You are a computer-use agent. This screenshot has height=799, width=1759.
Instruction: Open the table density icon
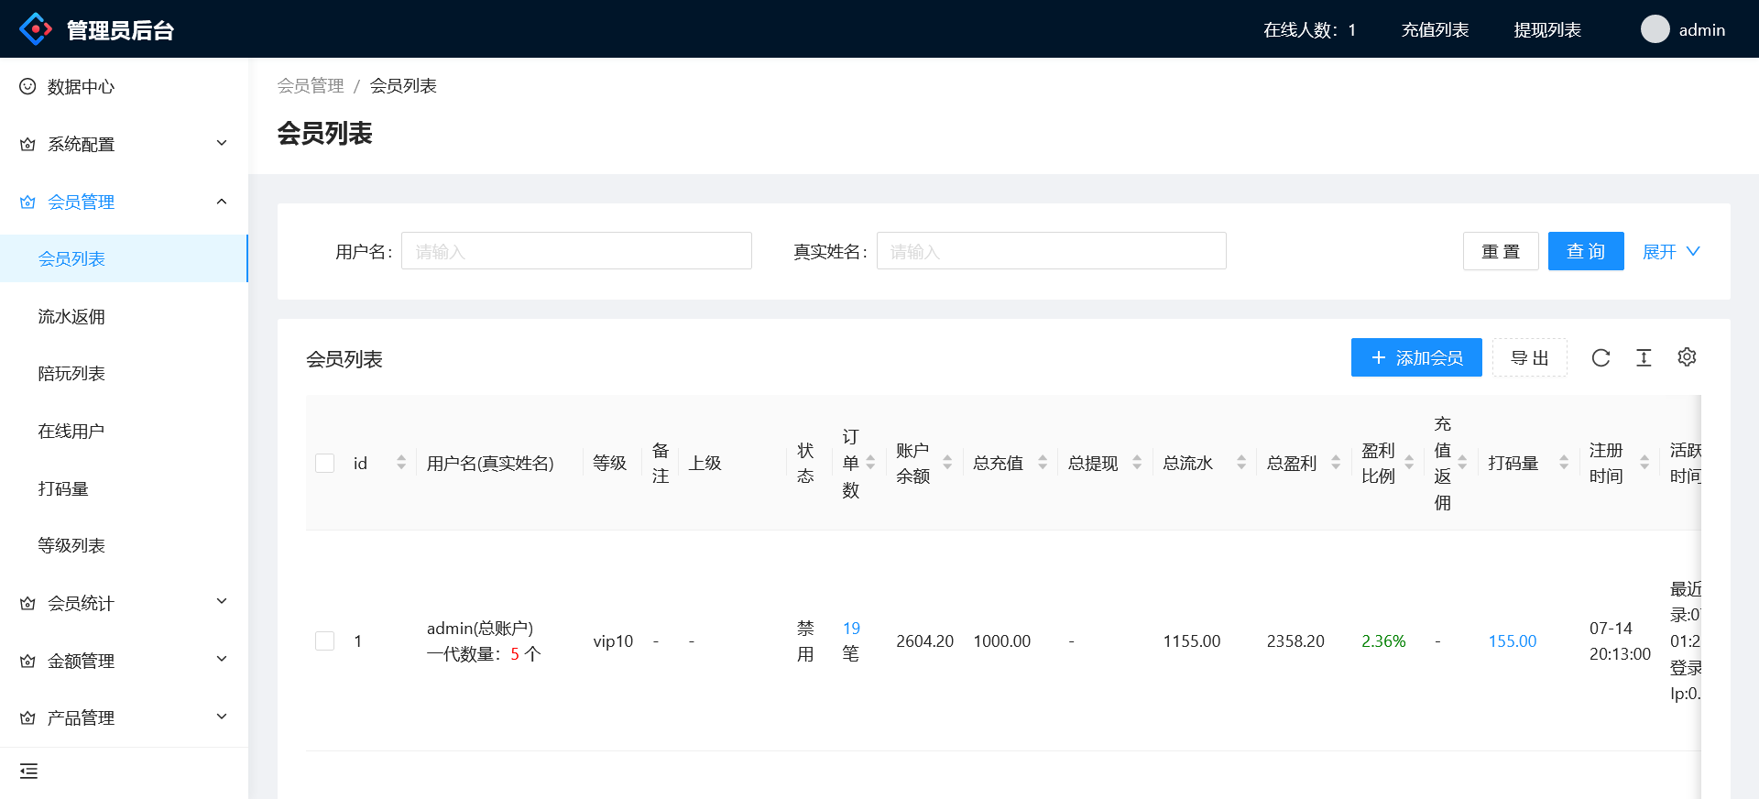click(1644, 358)
